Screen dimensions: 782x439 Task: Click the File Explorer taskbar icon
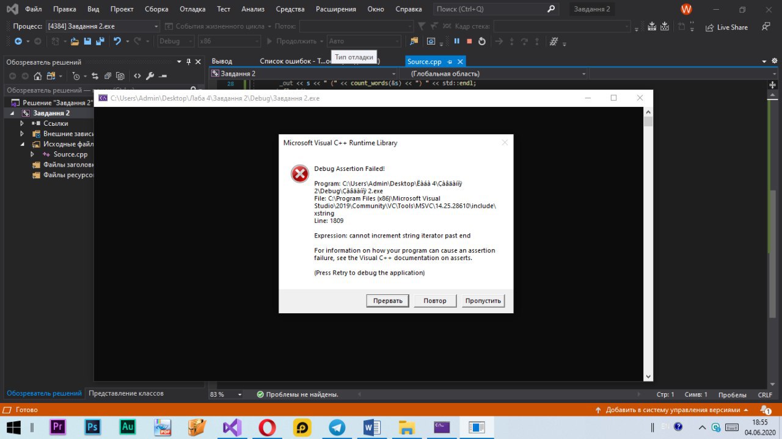tap(406, 427)
